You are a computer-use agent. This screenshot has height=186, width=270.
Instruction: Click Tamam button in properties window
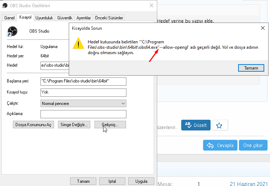(x=83, y=181)
